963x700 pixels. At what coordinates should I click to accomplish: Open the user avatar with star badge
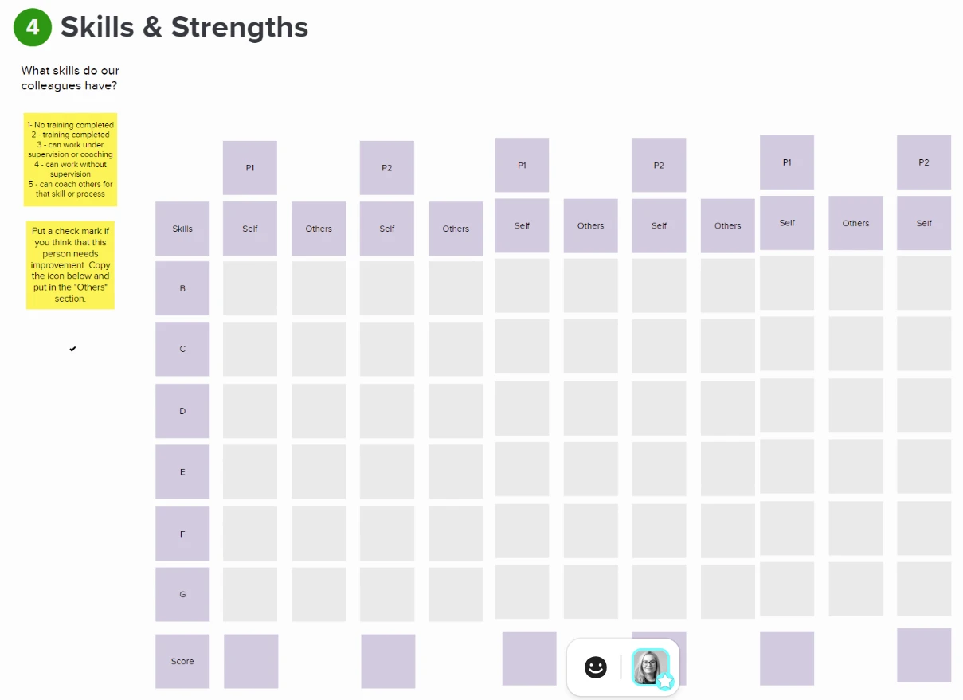pos(652,667)
